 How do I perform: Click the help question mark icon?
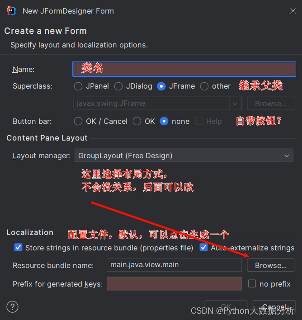point(12,307)
